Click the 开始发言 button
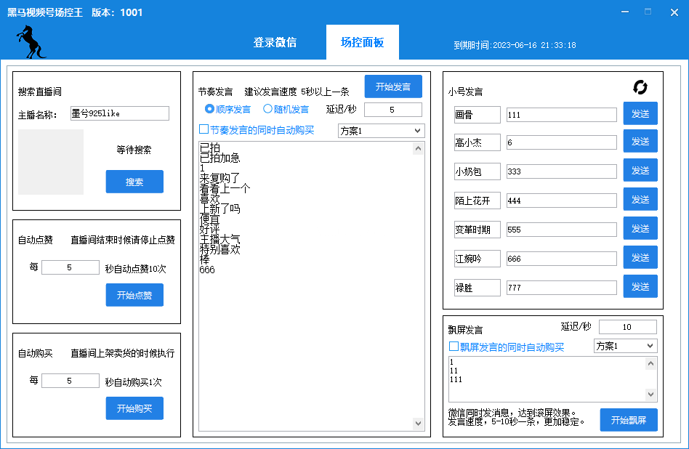 click(x=393, y=86)
